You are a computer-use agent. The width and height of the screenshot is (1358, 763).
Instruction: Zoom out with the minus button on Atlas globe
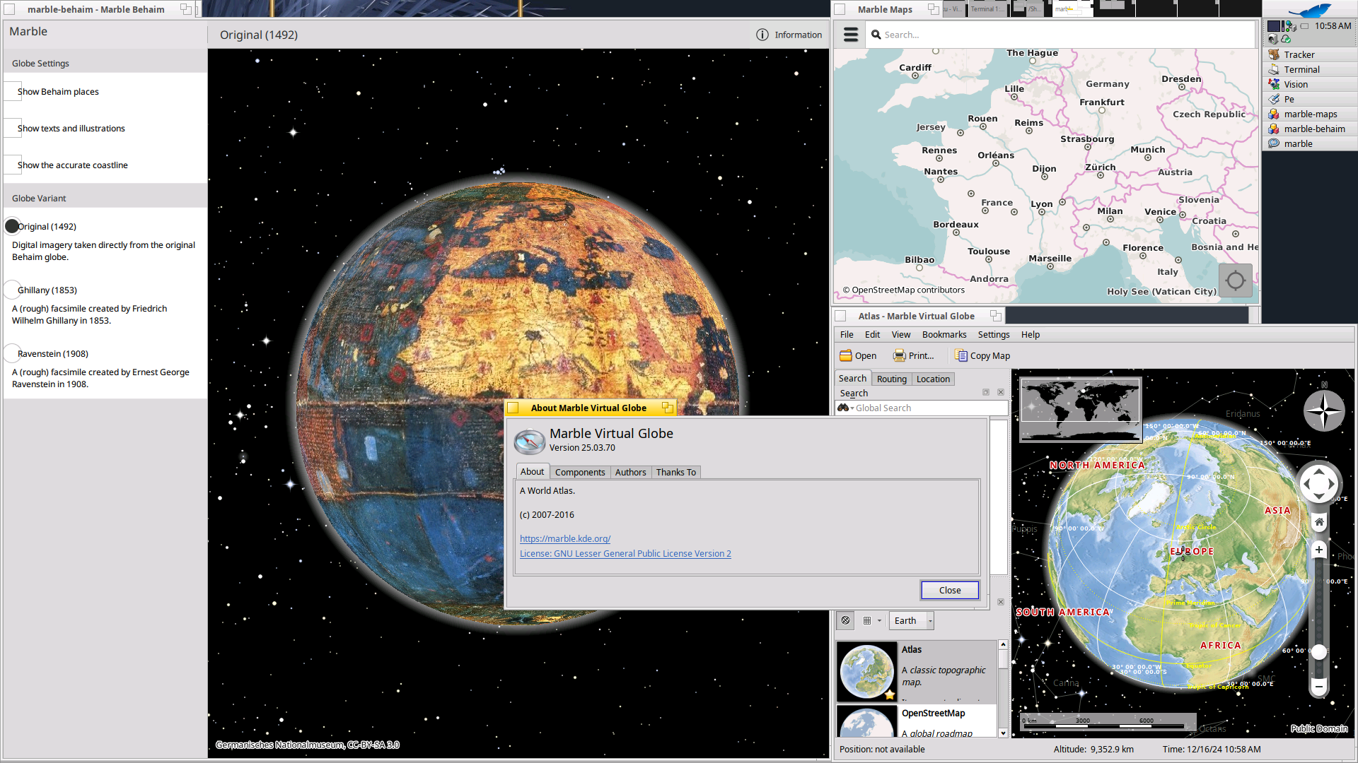click(1319, 686)
